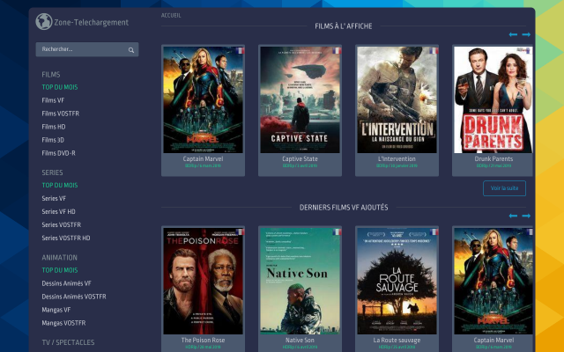Image resolution: width=564 pixels, height=352 pixels.
Task: Click the left arrow in Films à l'affiche
Action: [513, 34]
